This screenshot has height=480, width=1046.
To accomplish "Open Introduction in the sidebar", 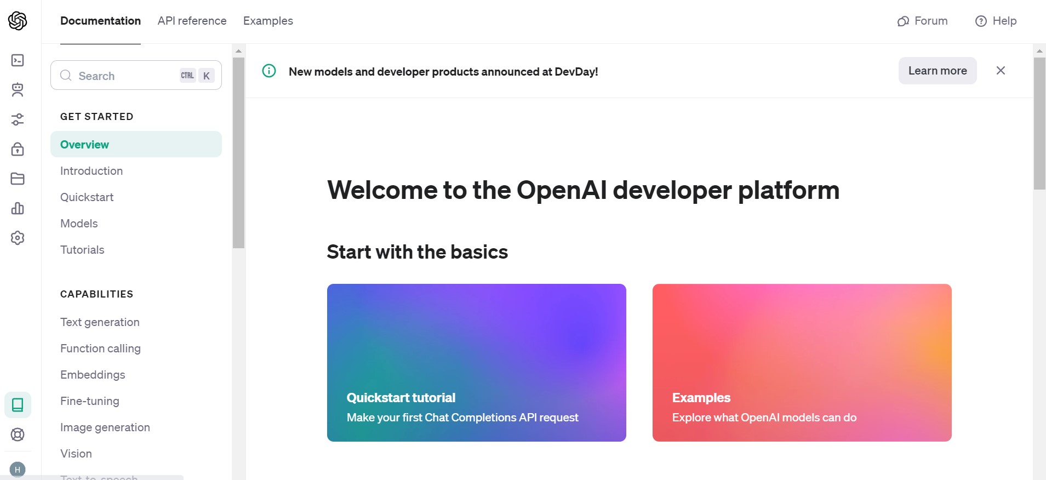I will [x=92, y=171].
